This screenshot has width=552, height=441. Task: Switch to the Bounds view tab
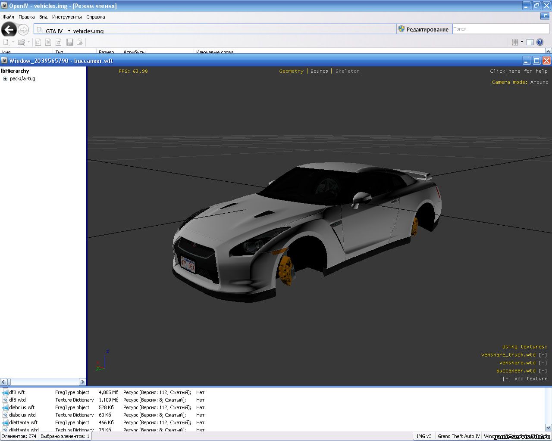coord(319,71)
